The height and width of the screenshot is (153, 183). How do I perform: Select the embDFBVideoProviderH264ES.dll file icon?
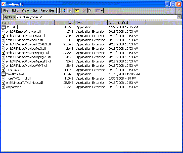[4, 44]
